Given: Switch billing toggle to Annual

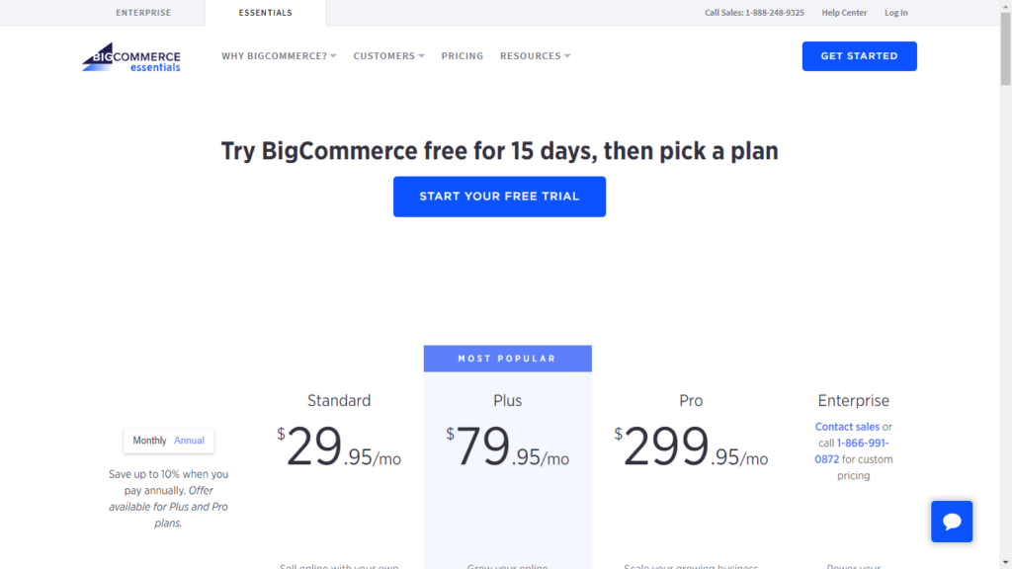Looking at the screenshot, I should tap(189, 441).
